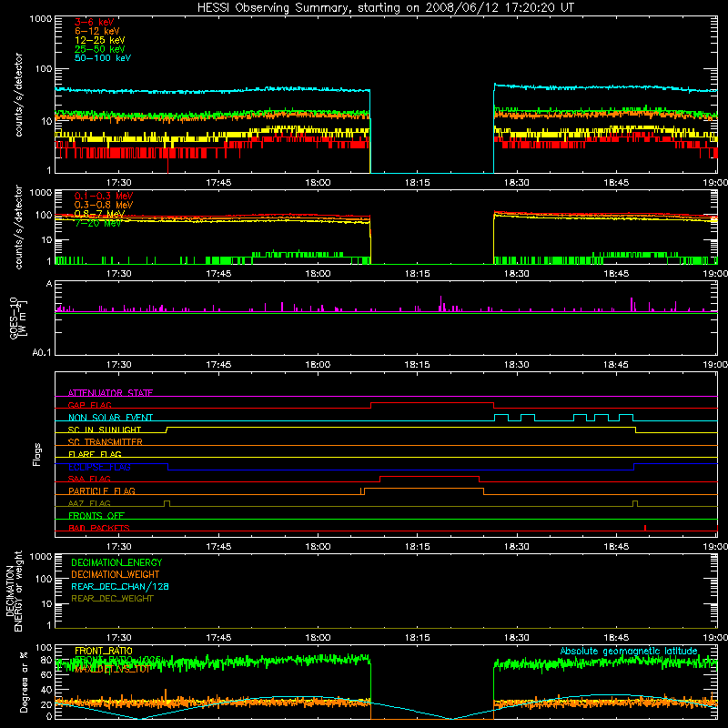Select the REAR_DEC_CHAN/128 legend entry

point(120,586)
